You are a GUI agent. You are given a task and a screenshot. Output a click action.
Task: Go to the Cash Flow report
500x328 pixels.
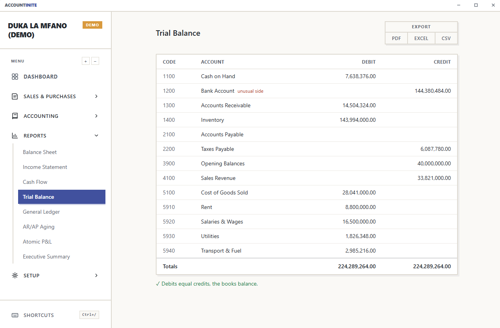point(35,182)
